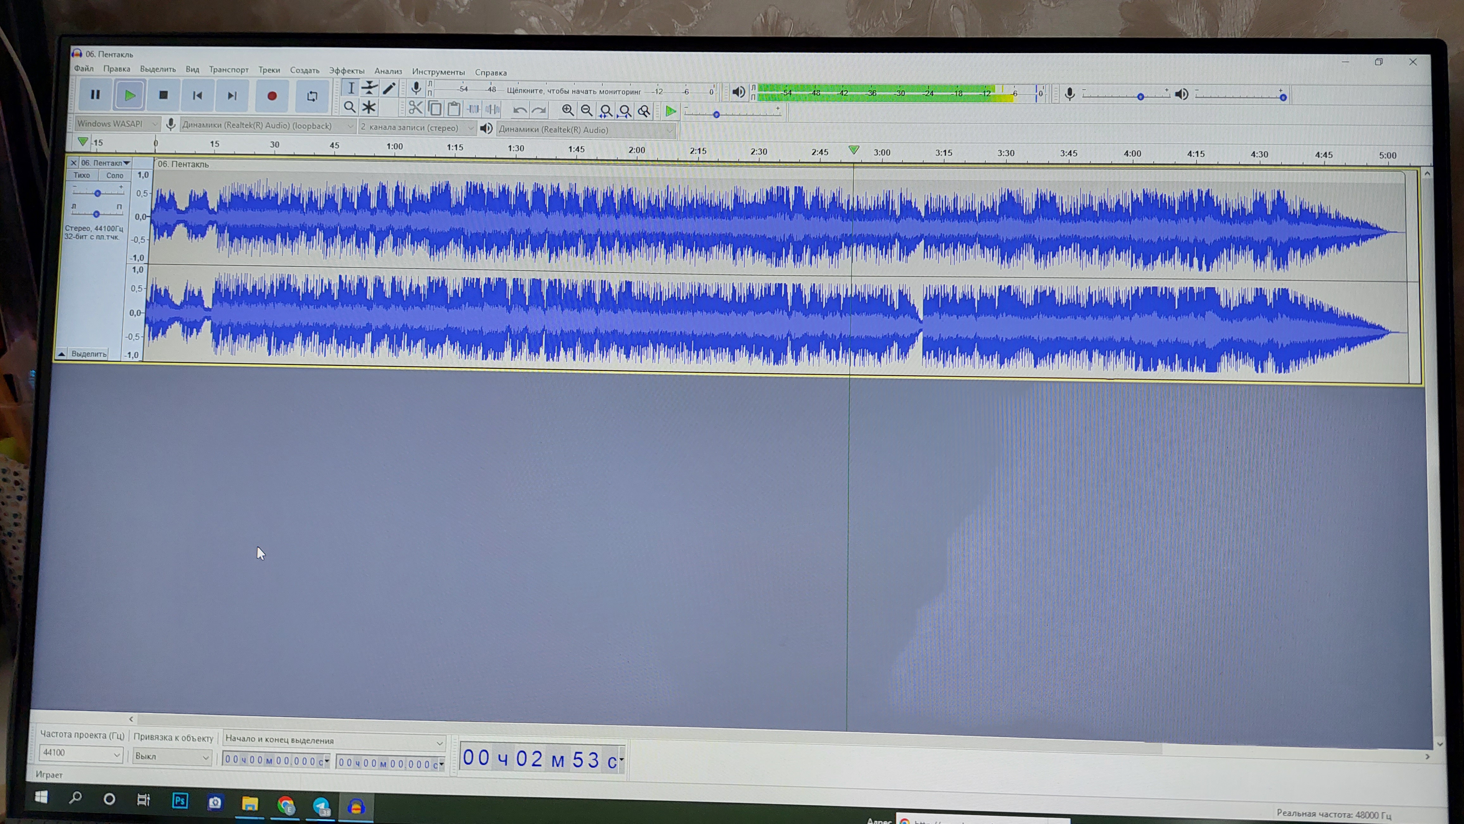Click the Paste clipboard icon
The width and height of the screenshot is (1464, 824).
(x=453, y=109)
